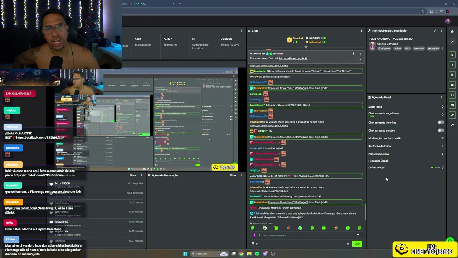The image size is (458, 258).
Task: Bookmark this page with the star icon
Action: 423,11
